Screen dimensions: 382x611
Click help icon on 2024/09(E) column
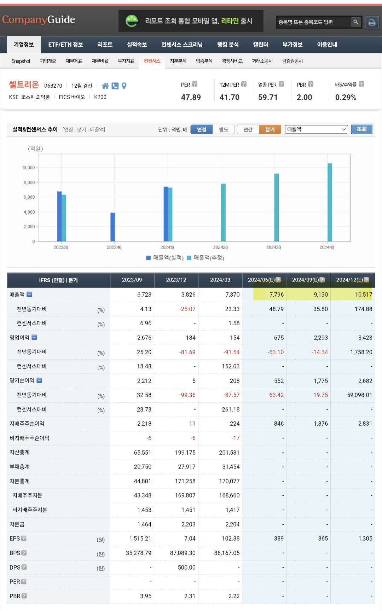(322, 280)
